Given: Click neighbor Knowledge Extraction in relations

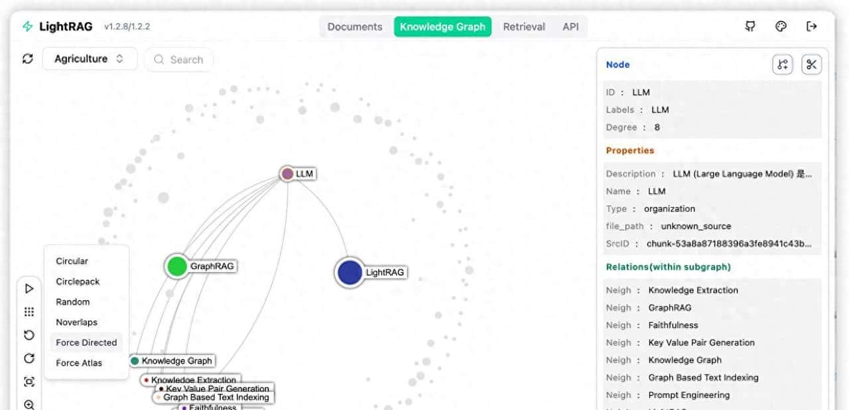Looking at the screenshot, I should [693, 290].
